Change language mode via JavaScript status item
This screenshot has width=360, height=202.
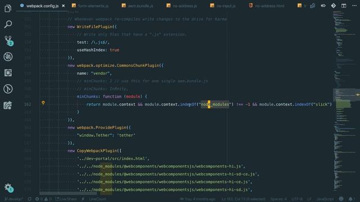[325, 199]
